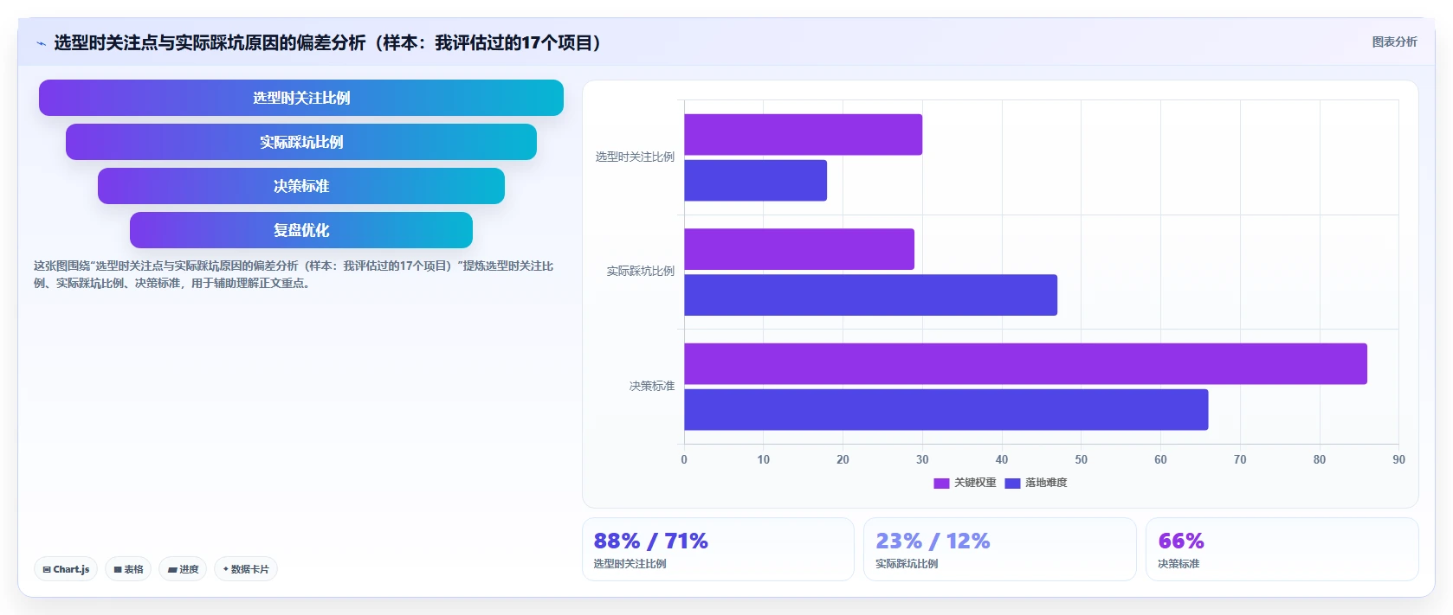Click the 实际踩坑比例 caption under 23% / 12%
1453x615 pixels.
tap(907, 564)
